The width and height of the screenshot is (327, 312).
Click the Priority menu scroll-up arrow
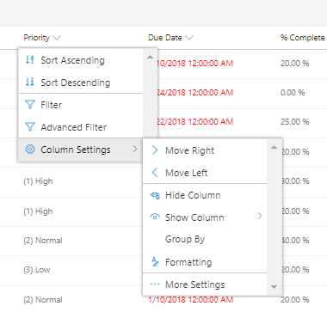click(x=150, y=57)
